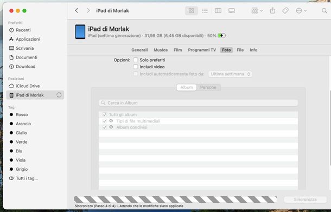Switch to gallery view
The height and width of the screenshot is (212, 331).
(x=232, y=10)
